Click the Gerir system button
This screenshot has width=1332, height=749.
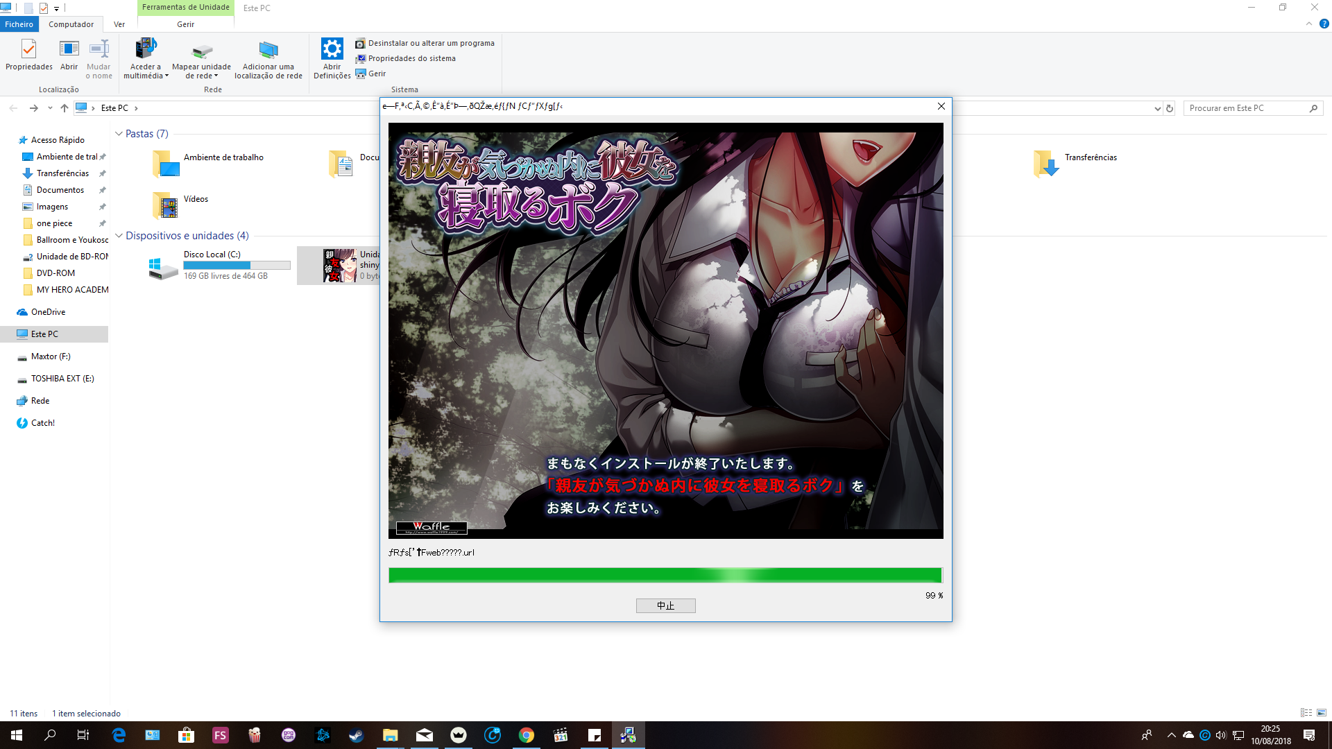click(370, 74)
